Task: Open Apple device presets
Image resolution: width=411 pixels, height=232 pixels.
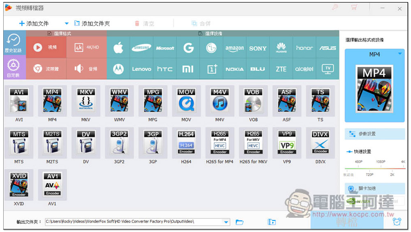Action: (x=118, y=48)
